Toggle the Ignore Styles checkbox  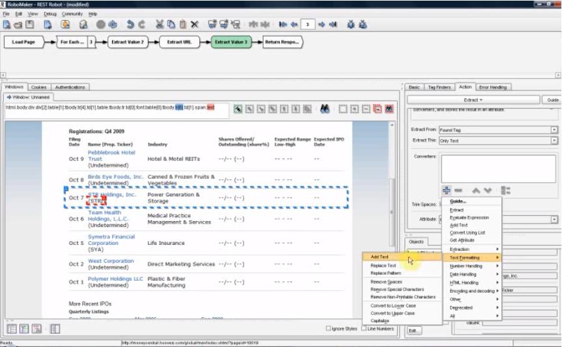(328, 328)
